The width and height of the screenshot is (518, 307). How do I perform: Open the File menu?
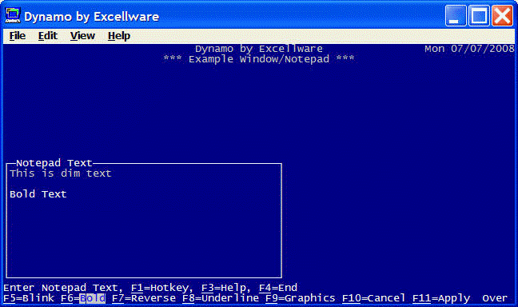pyautogui.click(x=17, y=36)
